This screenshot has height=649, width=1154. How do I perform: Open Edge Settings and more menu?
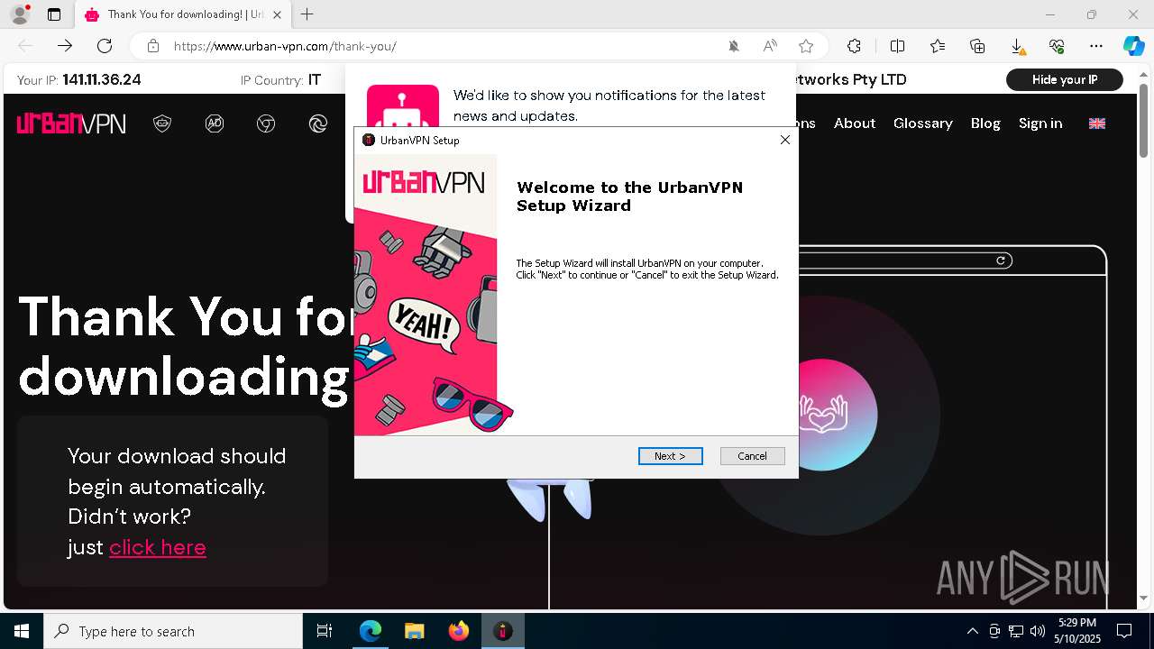[x=1096, y=46]
